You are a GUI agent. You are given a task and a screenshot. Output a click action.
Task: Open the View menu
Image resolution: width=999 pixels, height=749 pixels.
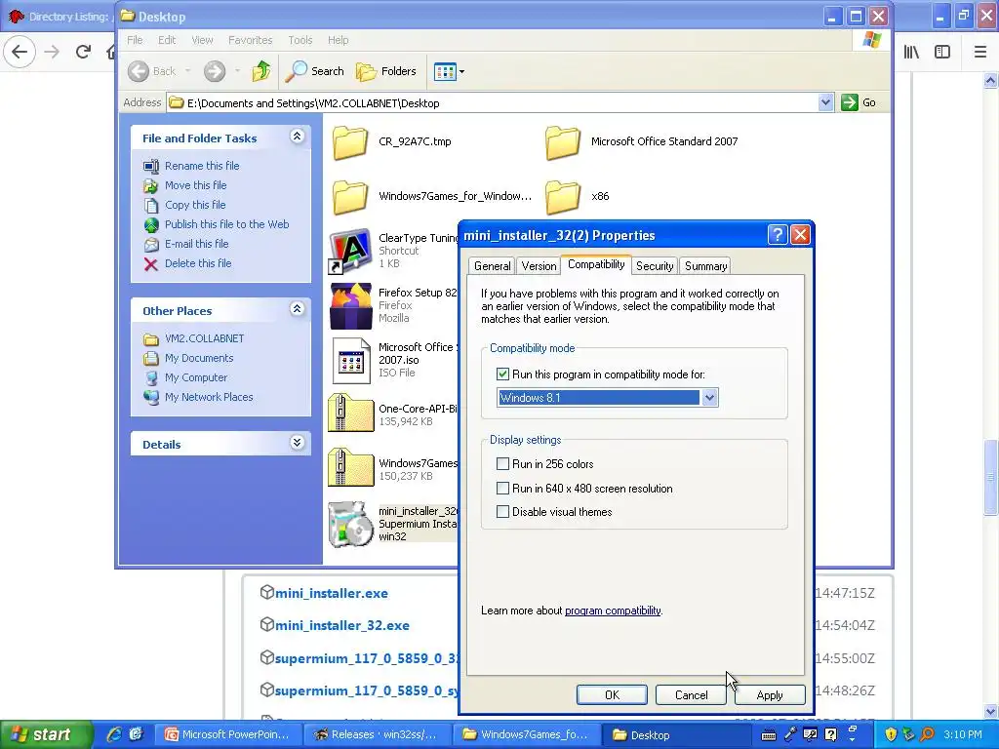click(202, 40)
